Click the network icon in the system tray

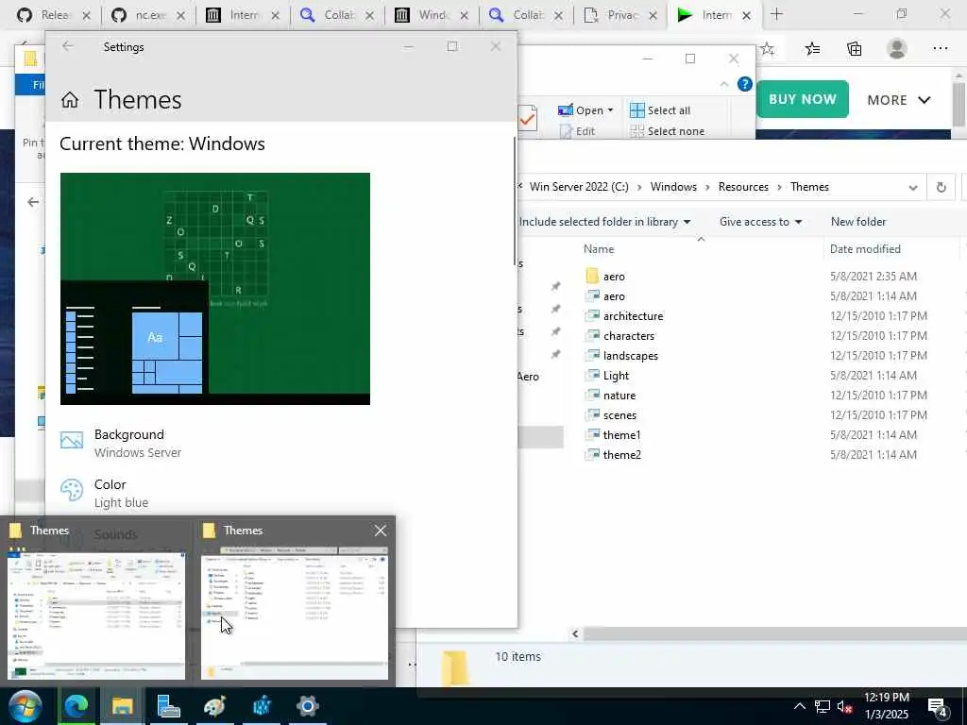(x=823, y=706)
